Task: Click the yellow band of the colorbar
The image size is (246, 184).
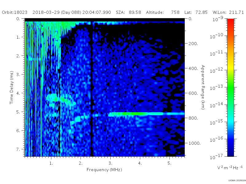Action: (231, 67)
